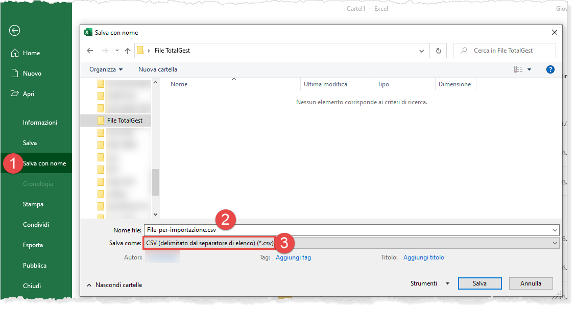576x309 pixels.
Task: Expand the Salva come file type dropdown
Action: (555, 244)
